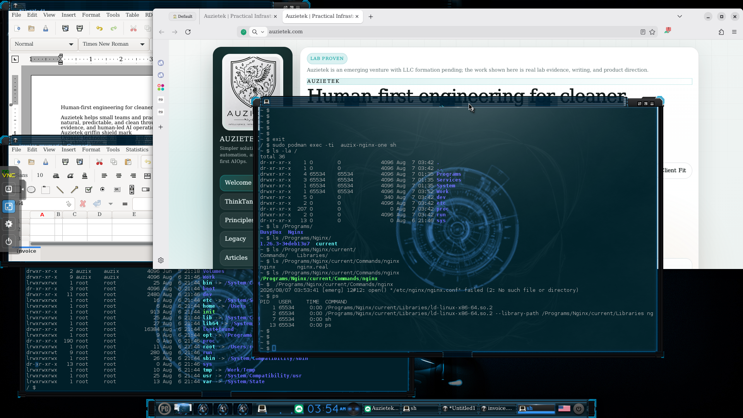Gnumeric underline text formatting icon

[85, 176]
